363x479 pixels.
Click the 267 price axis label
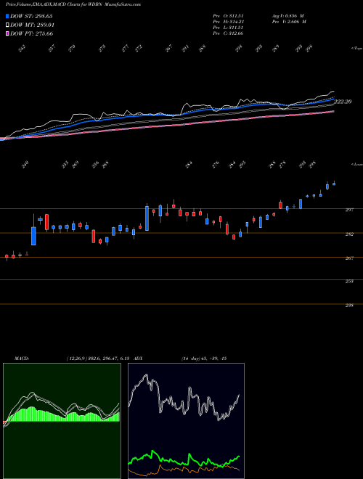click(x=349, y=258)
